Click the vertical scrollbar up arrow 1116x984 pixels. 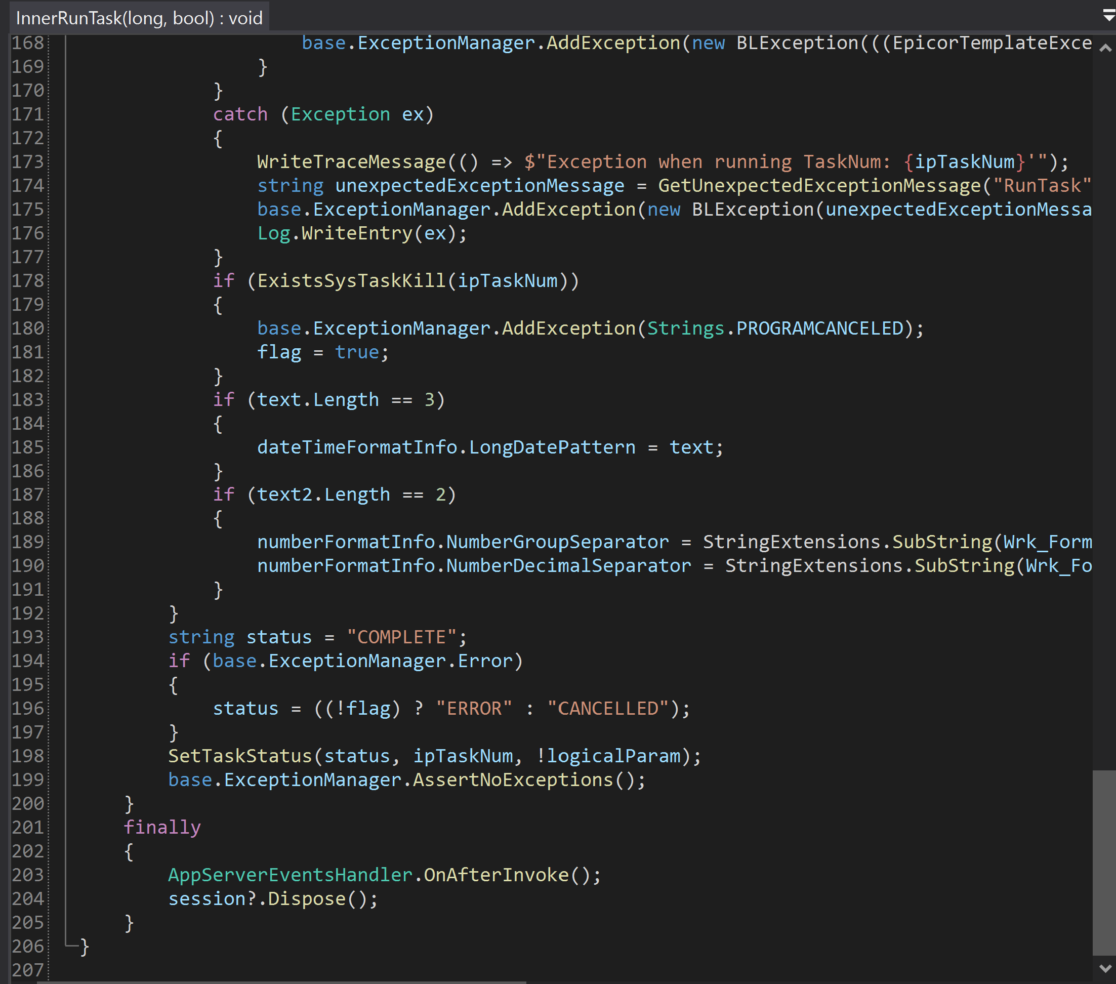(1105, 48)
